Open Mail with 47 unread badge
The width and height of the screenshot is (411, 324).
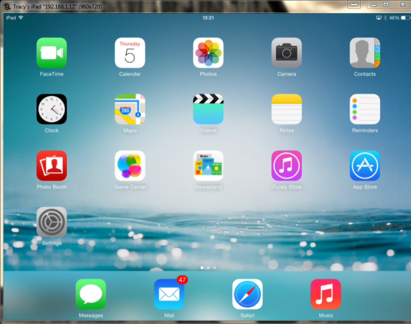(169, 294)
